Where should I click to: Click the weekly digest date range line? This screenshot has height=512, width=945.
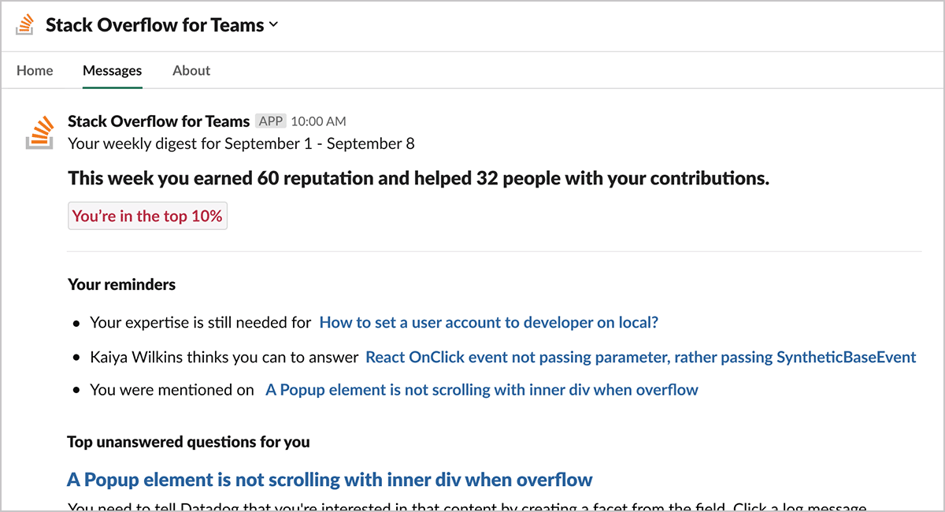pos(241,143)
